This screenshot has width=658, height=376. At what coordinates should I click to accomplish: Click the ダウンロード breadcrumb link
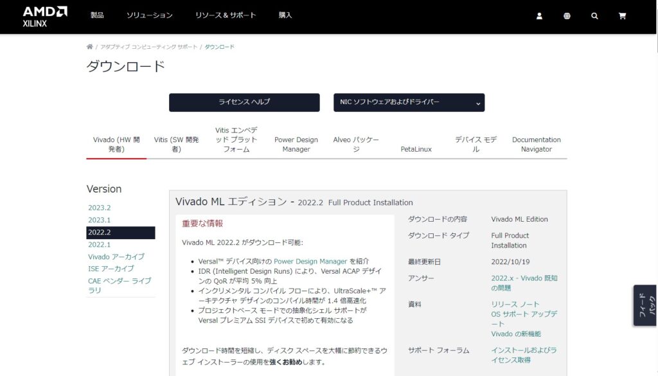pos(220,46)
